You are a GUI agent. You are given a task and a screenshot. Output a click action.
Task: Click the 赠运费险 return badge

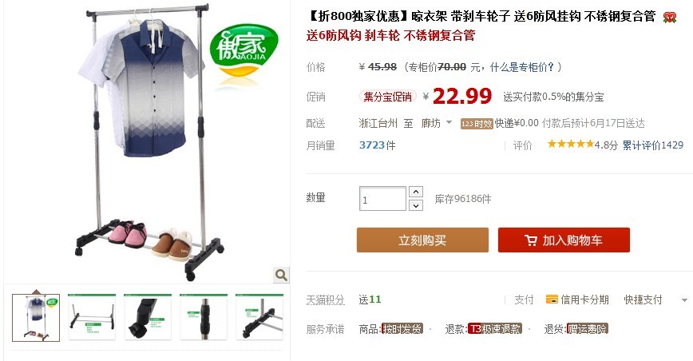point(588,329)
